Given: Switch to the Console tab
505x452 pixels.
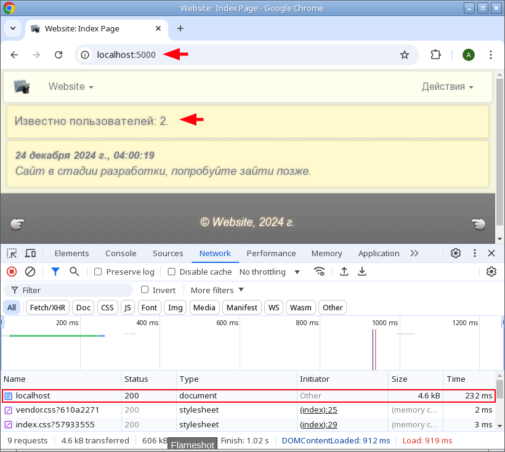Looking at the screenshot, I should (121, 253).
